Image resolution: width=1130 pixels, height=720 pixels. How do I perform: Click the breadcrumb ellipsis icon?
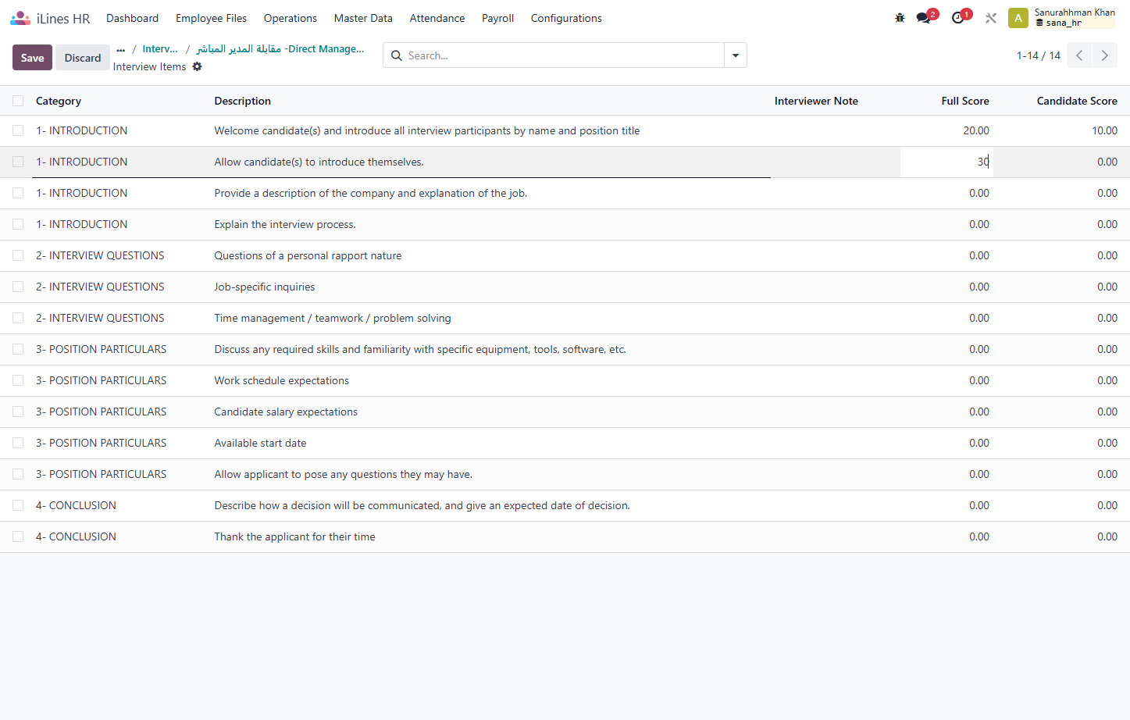(120, 49)
